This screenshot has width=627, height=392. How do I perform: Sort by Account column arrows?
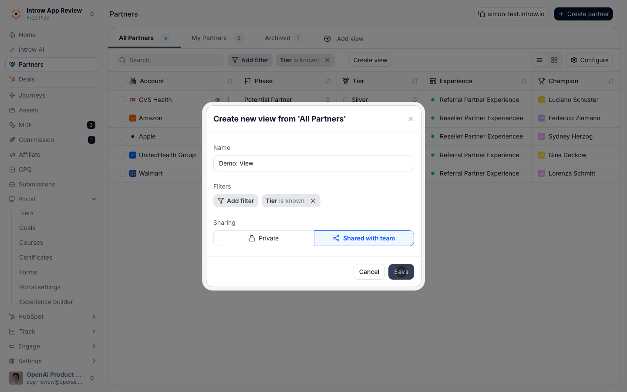pyautogui.click(x=230, y=81)
